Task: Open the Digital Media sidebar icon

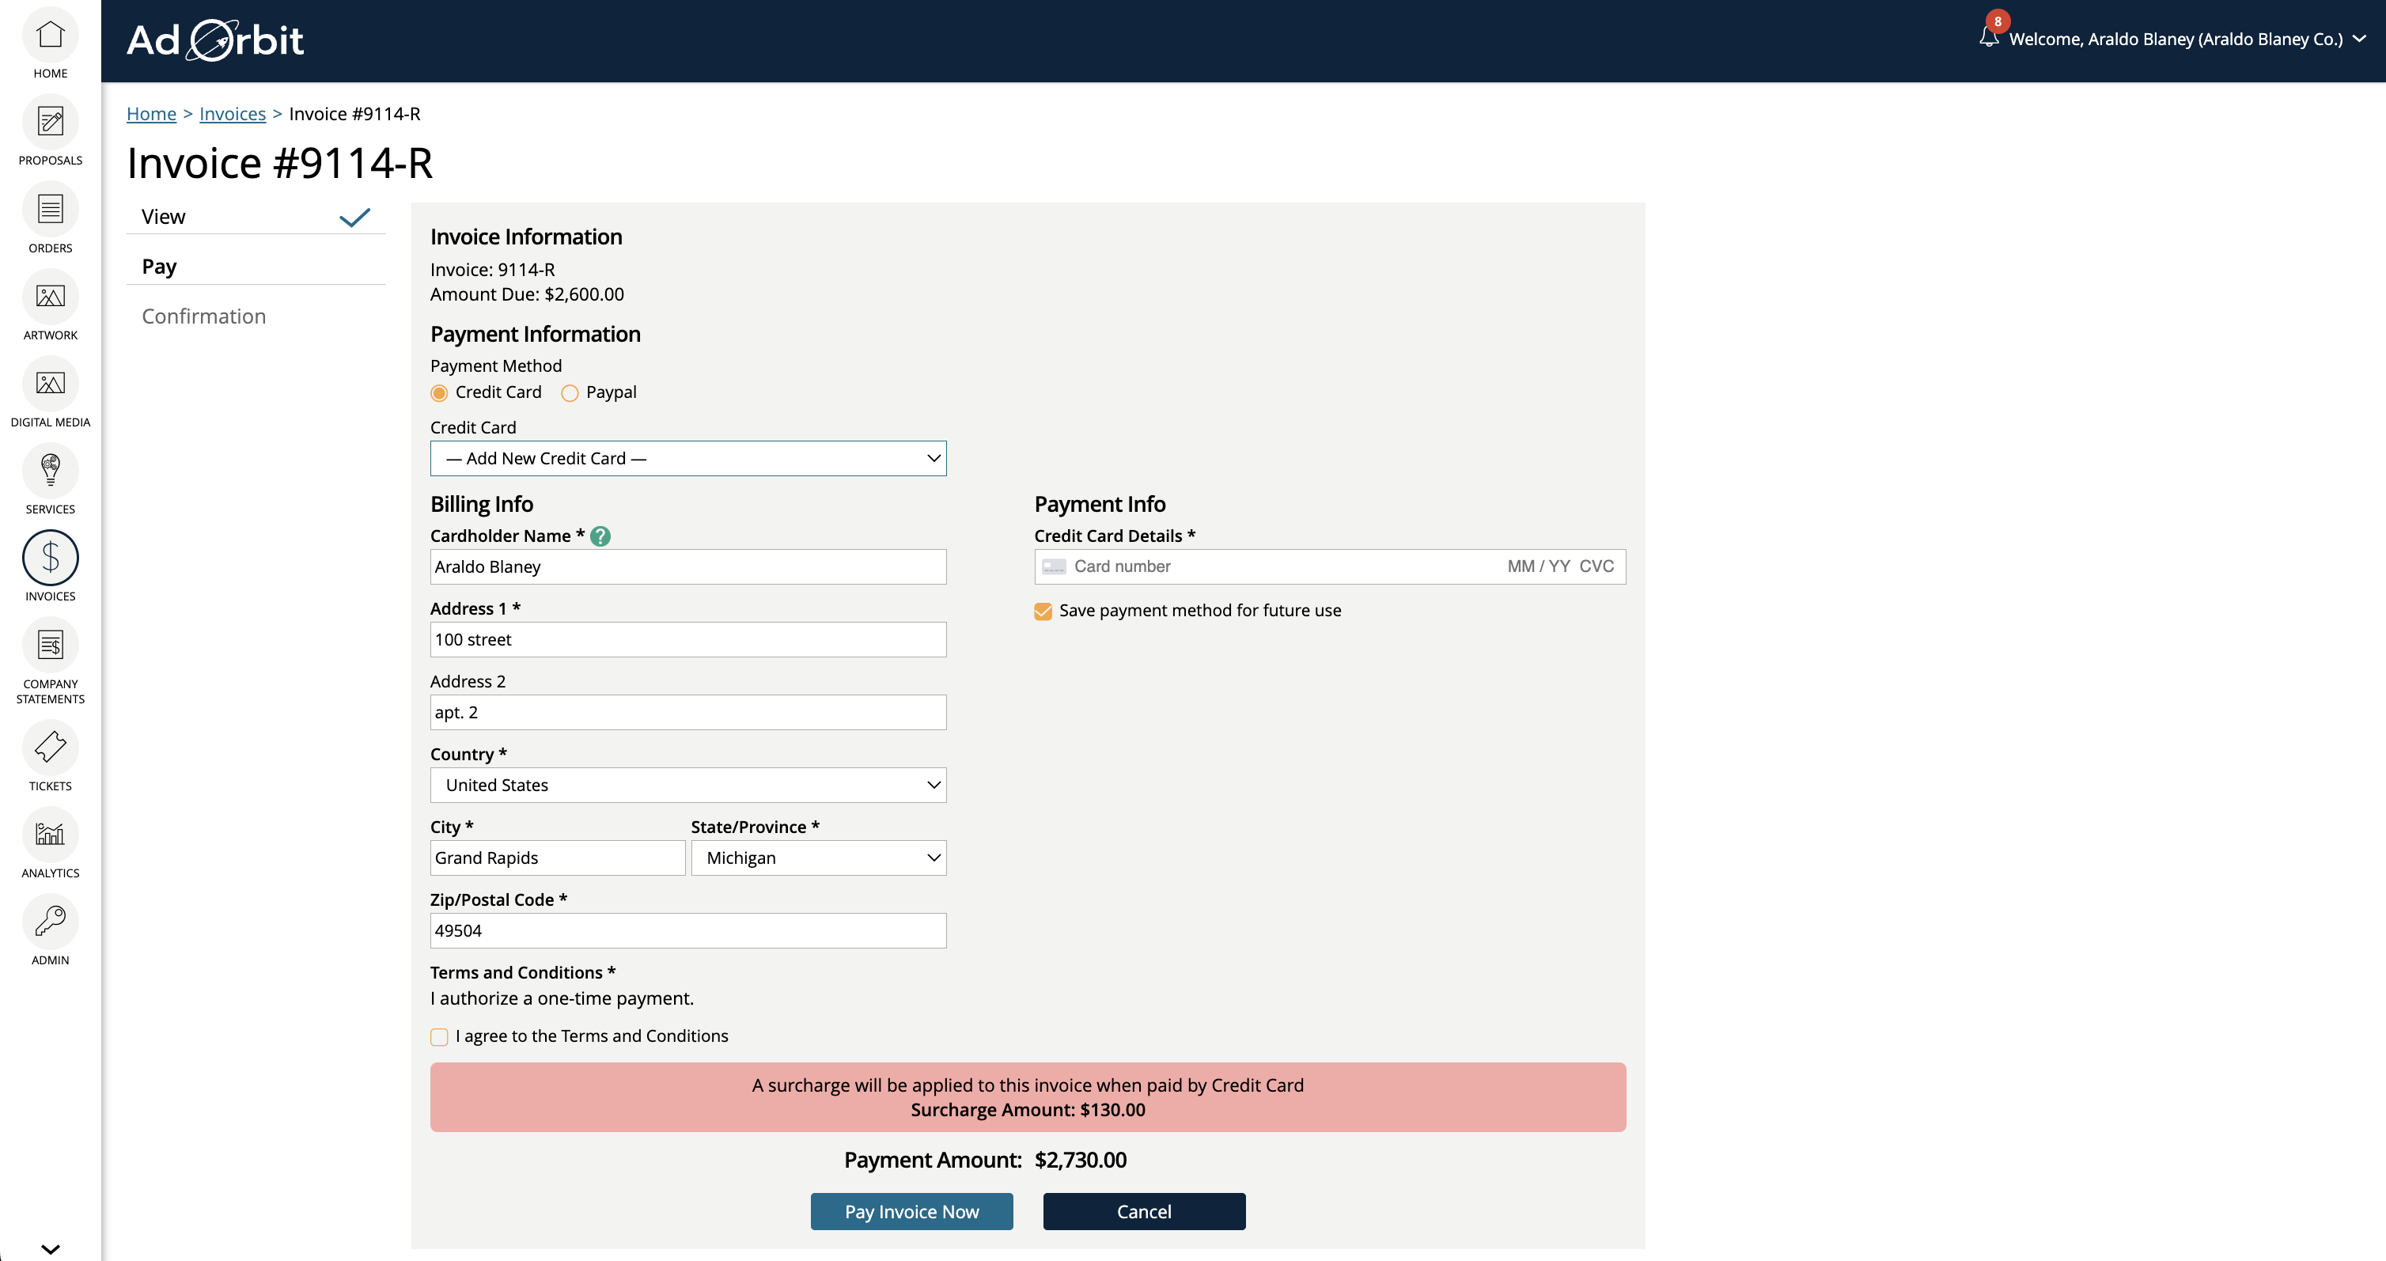Action: click(50, 384)
